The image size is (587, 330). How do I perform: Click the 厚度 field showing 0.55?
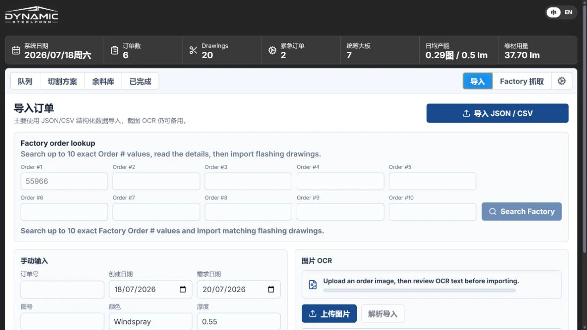click(238, 321)
